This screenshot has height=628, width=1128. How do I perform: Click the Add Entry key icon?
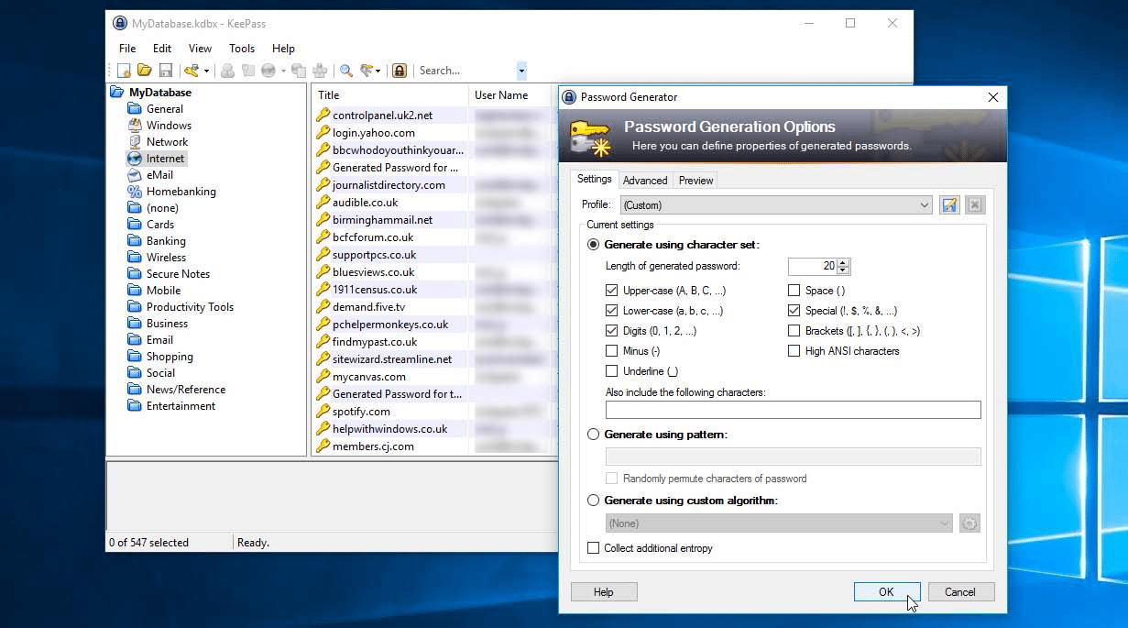192,71
